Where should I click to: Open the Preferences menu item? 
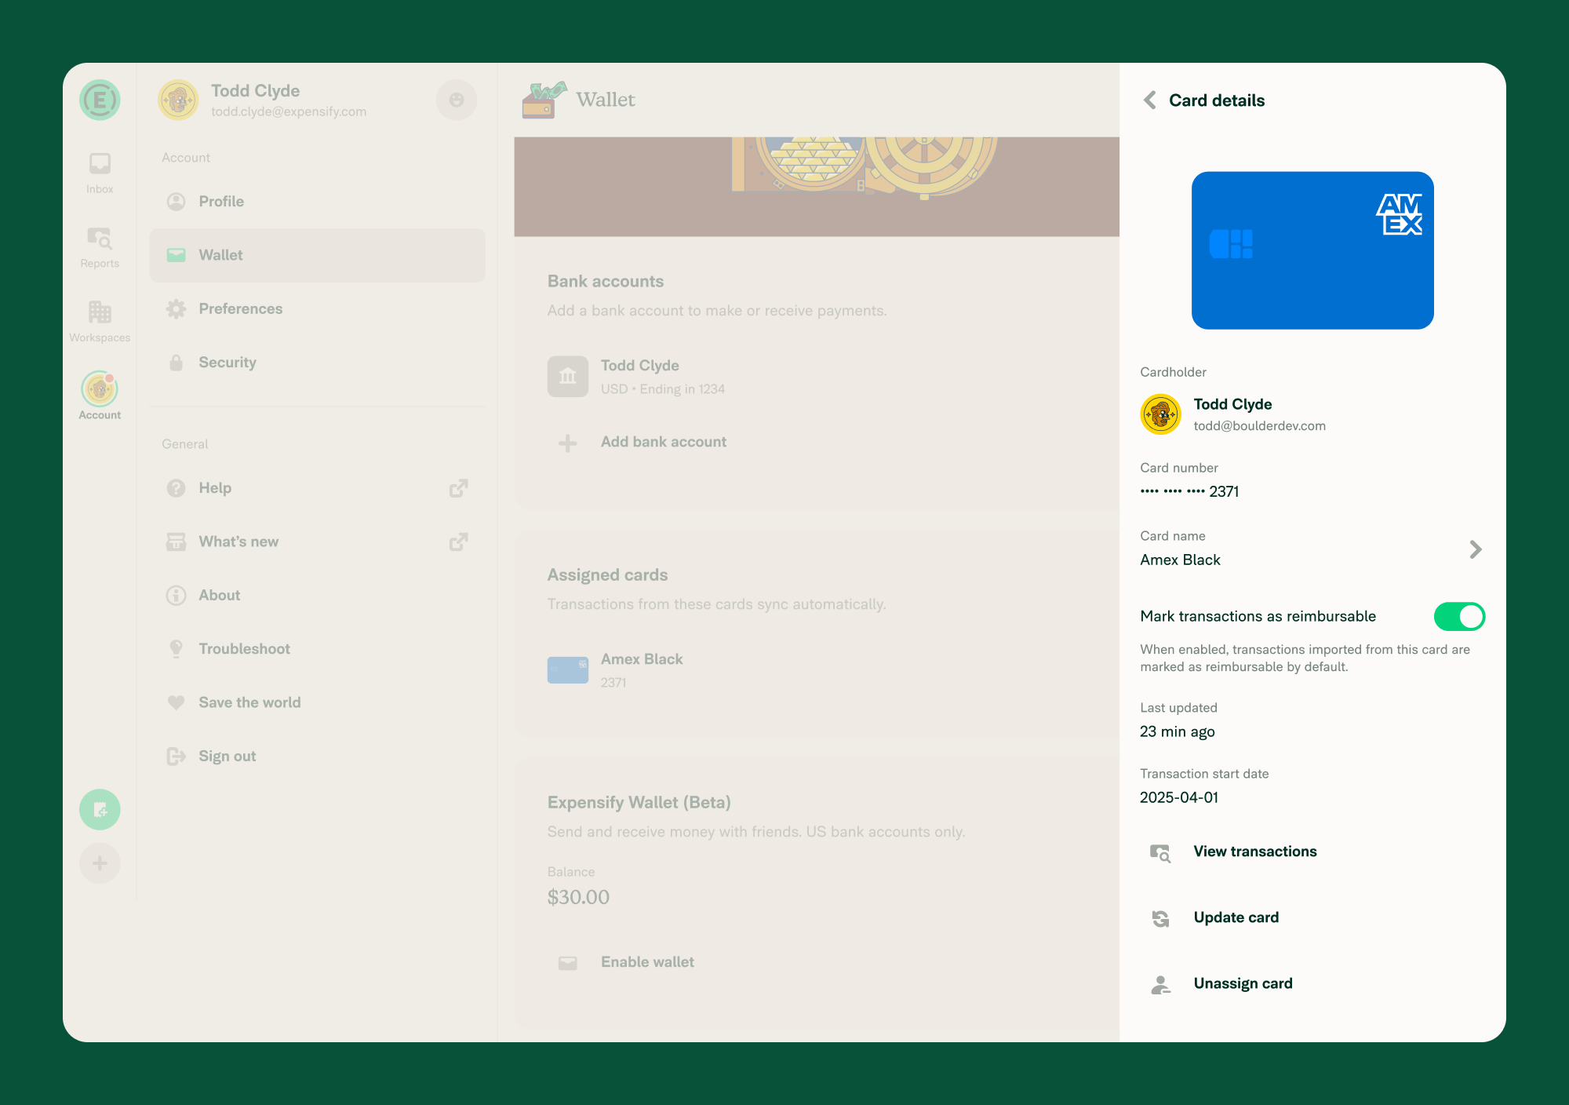[x=240, y=308]
